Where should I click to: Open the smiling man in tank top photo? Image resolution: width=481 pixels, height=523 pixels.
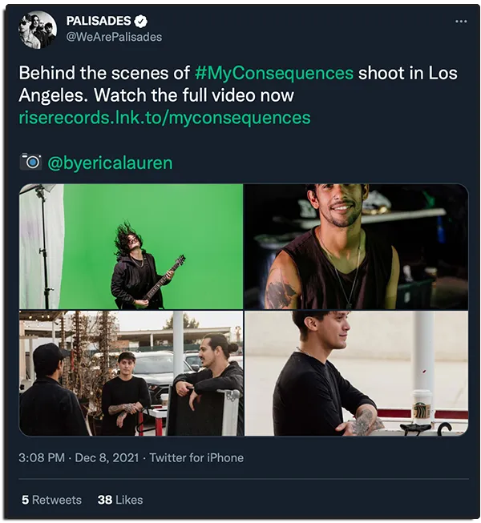(x=356, y=247)
